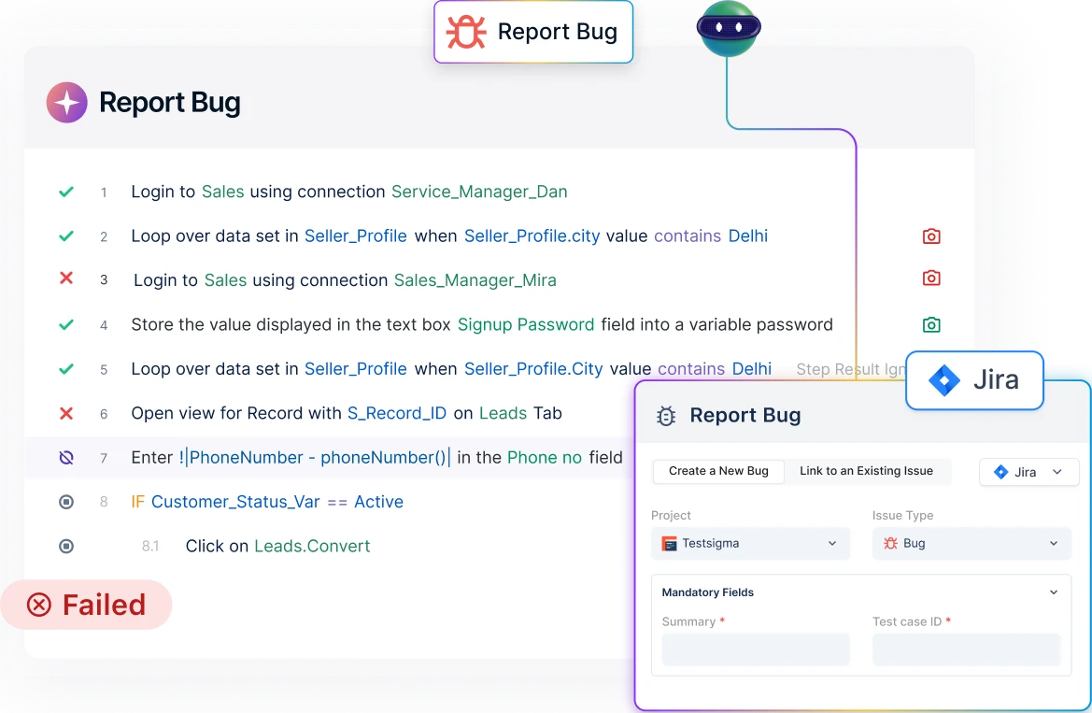Click the word contains in step 2

(x=688, y=236)
